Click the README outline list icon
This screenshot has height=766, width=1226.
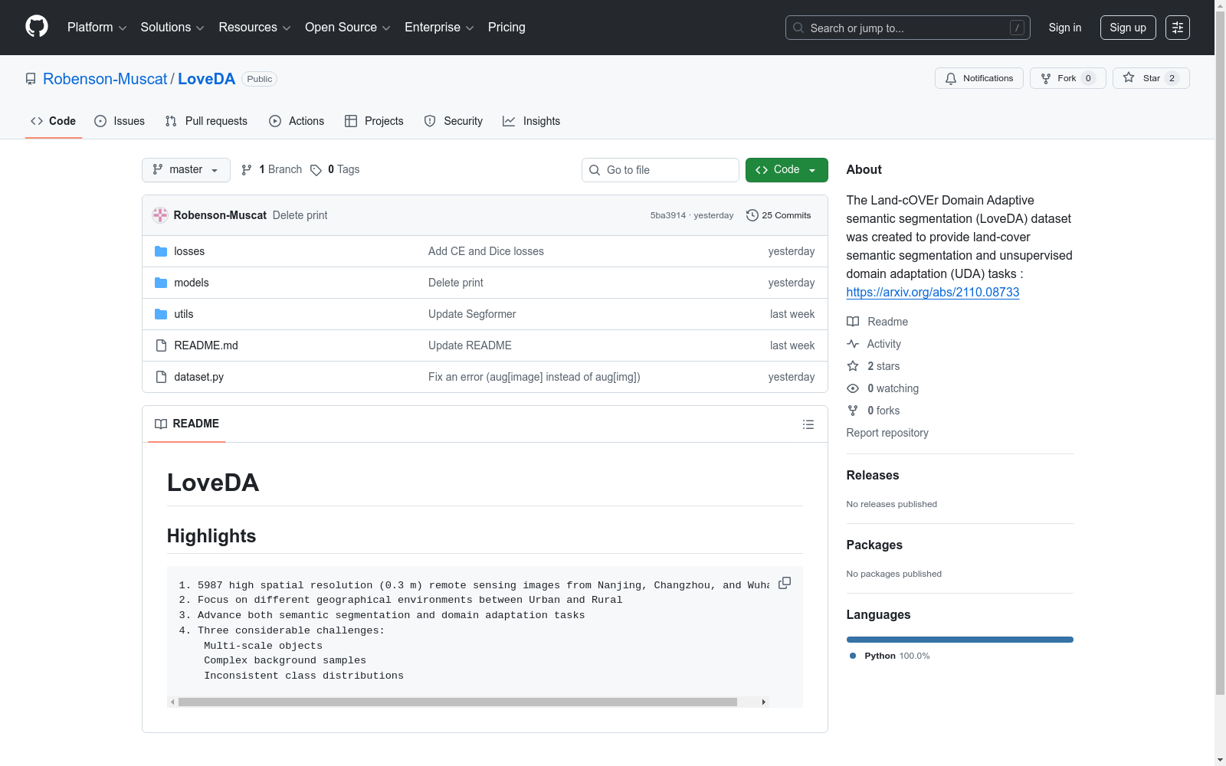click(x=808, y=424)
